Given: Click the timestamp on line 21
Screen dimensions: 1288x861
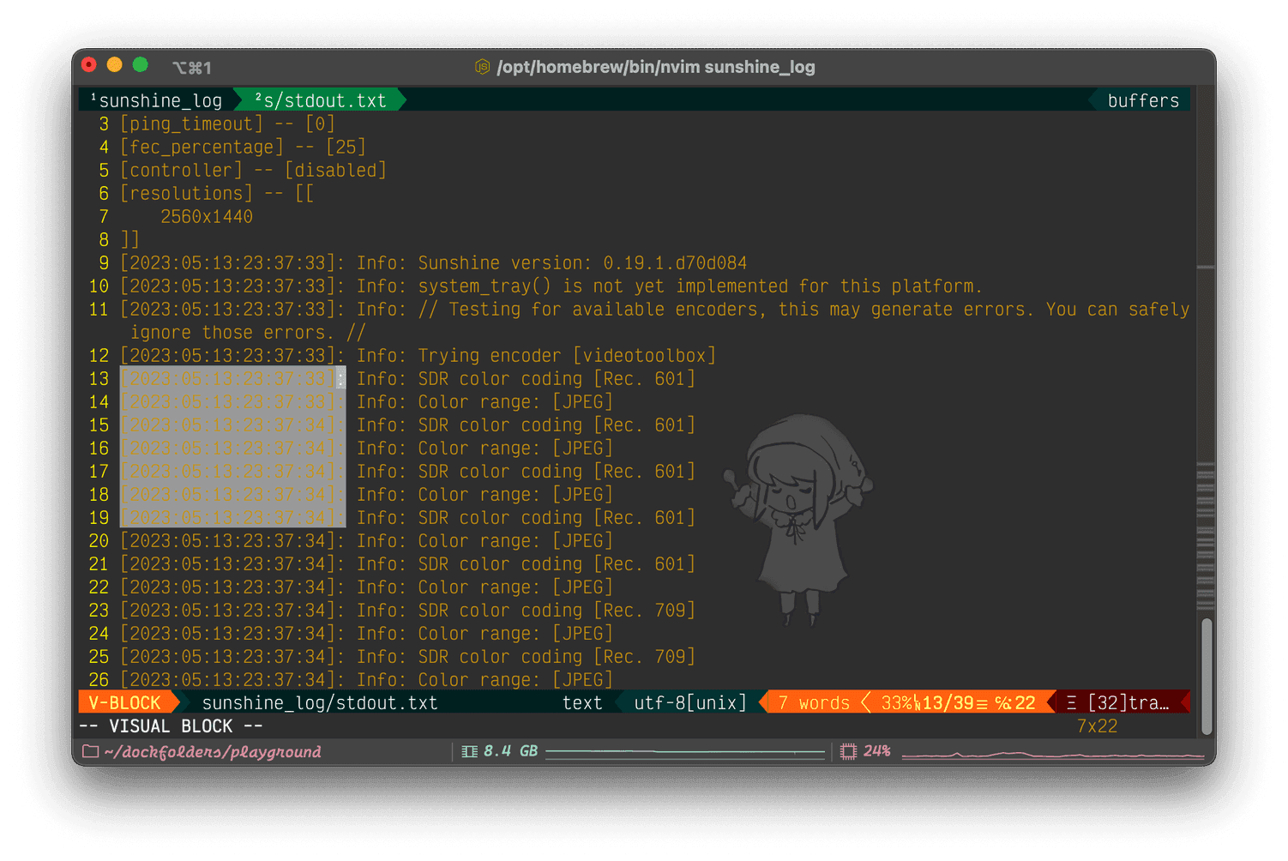Looking at the screenshot, I should coord(232,564).
